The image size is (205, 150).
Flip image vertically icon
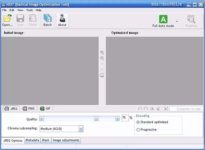tap(158, 109)
